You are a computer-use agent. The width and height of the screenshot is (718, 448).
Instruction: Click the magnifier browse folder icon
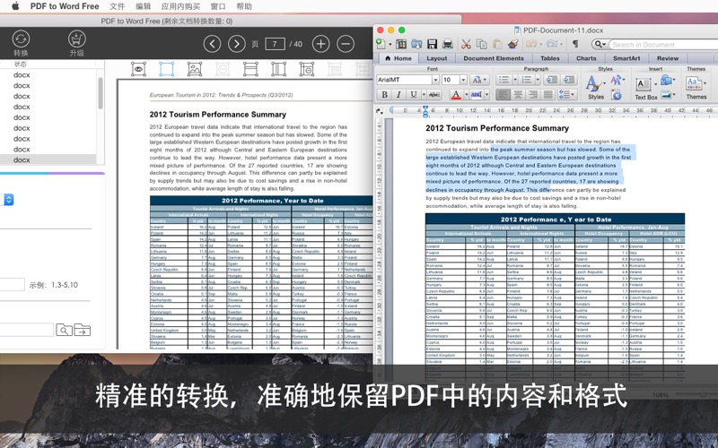[x=64, y=330]
